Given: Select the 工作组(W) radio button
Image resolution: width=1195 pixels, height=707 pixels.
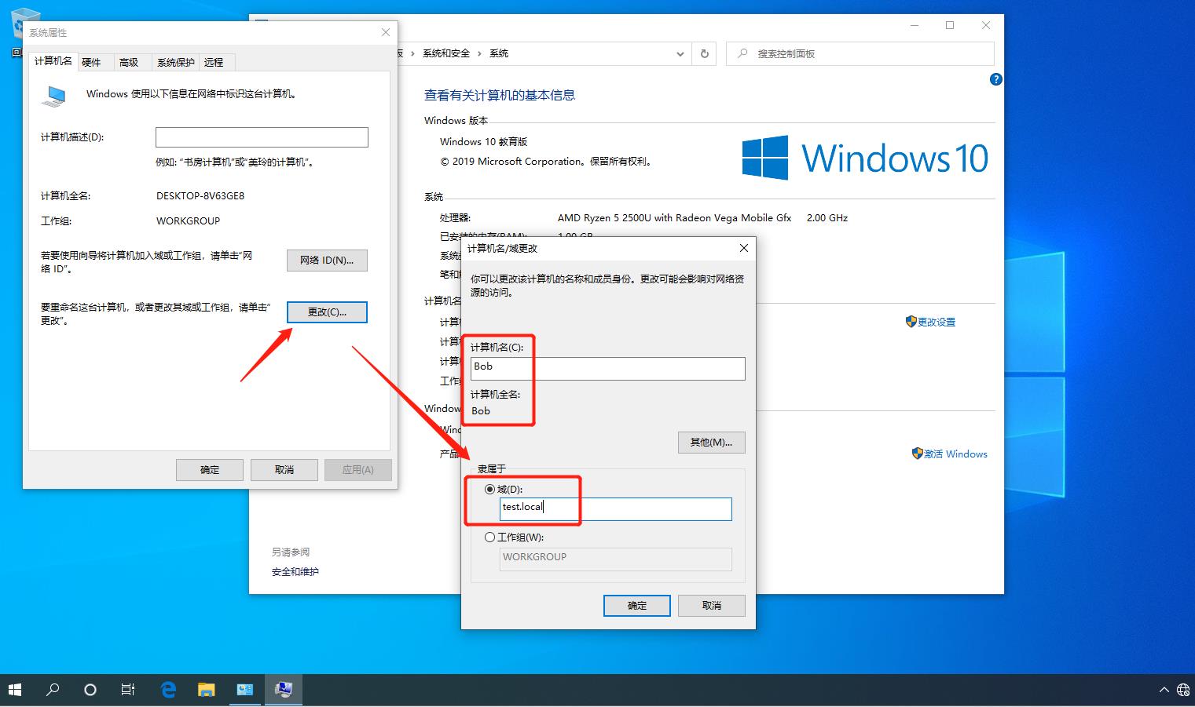Looking at the screenshot, I should tap(490, 538).
